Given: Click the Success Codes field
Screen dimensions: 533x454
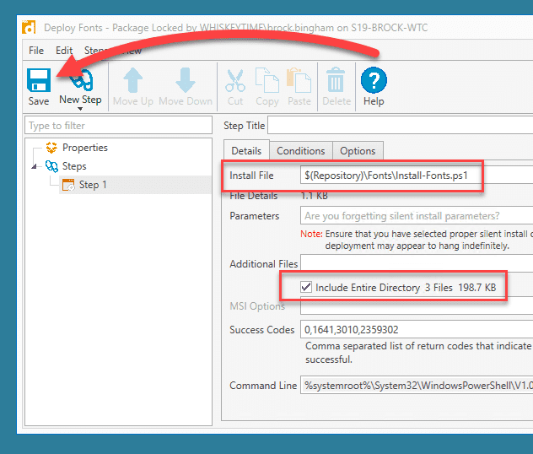Looking at the screenshot, I should pyautogui.click(x=417, y=329).
